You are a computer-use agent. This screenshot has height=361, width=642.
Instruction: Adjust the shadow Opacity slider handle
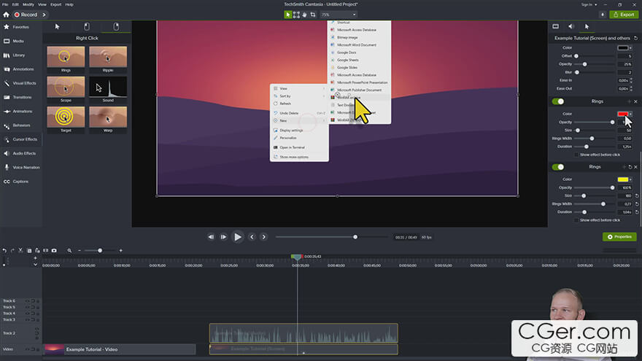(x=584, y=64)
